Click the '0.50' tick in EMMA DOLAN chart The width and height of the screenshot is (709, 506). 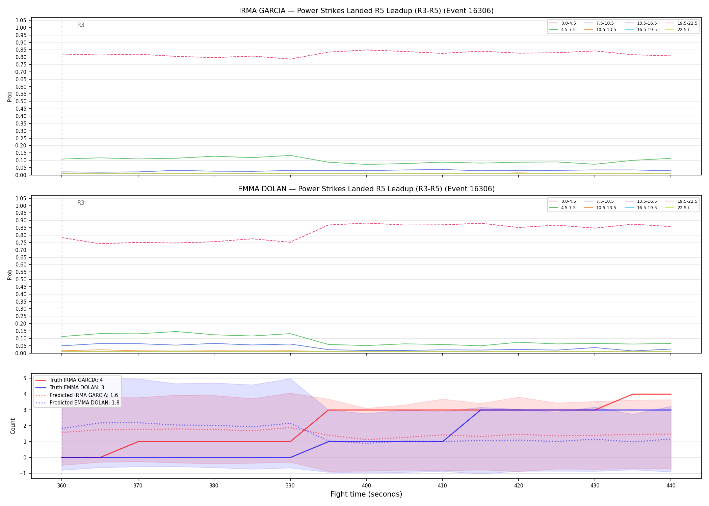(21, 279)
